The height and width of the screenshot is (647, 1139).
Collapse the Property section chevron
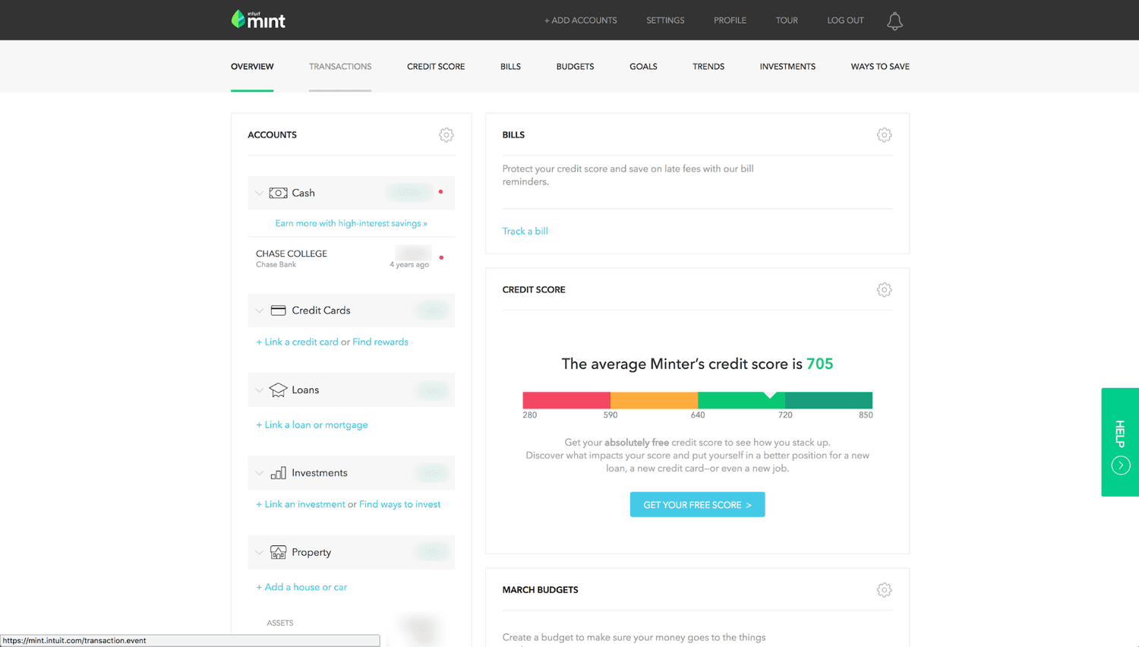click(x=260, y=552)
